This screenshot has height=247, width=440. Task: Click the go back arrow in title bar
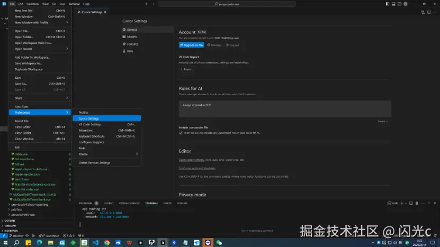click(x=147, y=4)
